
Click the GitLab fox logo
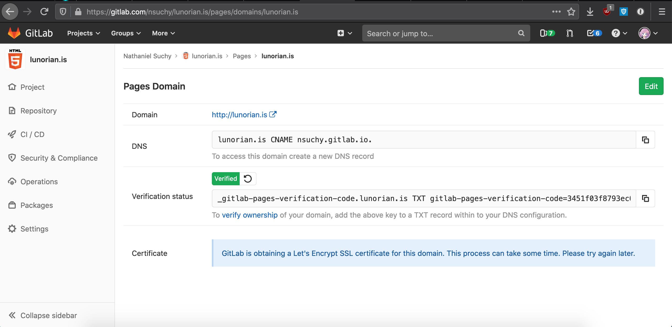pyautogui.click(x=14, y=33)
